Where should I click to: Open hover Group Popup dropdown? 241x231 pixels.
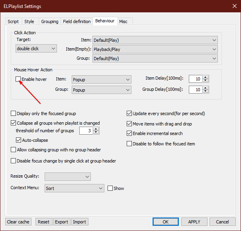pyautogui.click(x=101, y=90)
